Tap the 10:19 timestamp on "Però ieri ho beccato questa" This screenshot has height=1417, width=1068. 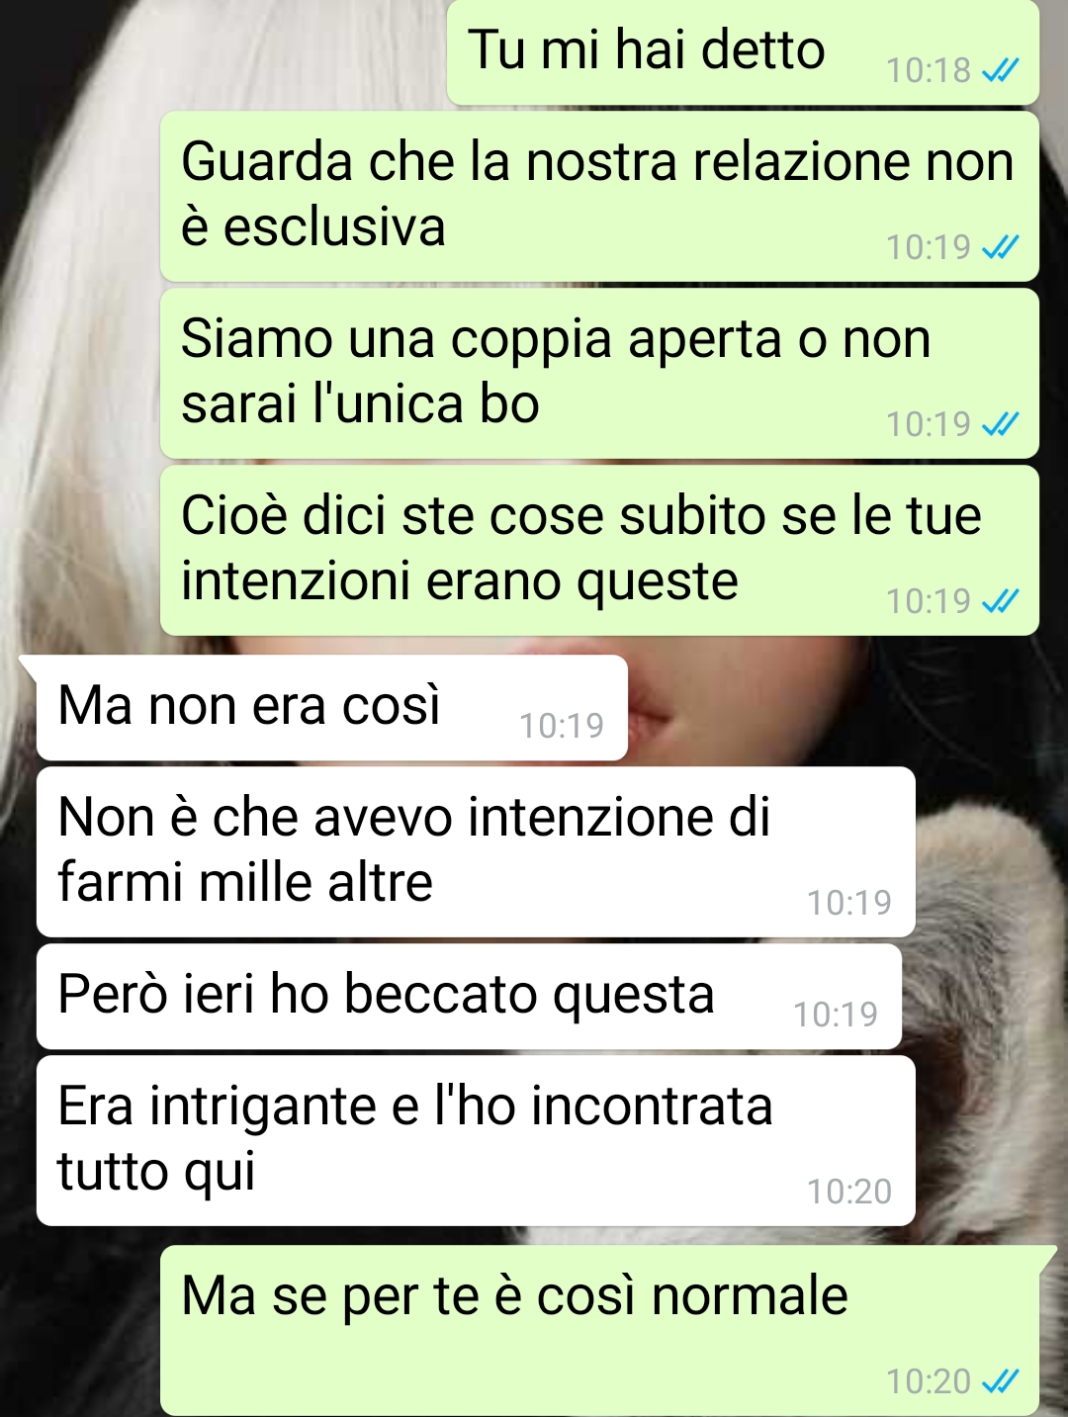tap(836, 1015)
